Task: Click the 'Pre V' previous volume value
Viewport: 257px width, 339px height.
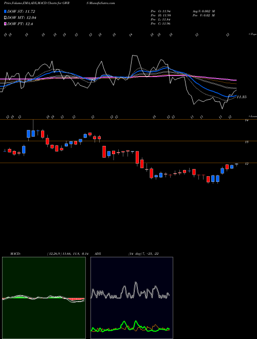Action: point(204,15)
